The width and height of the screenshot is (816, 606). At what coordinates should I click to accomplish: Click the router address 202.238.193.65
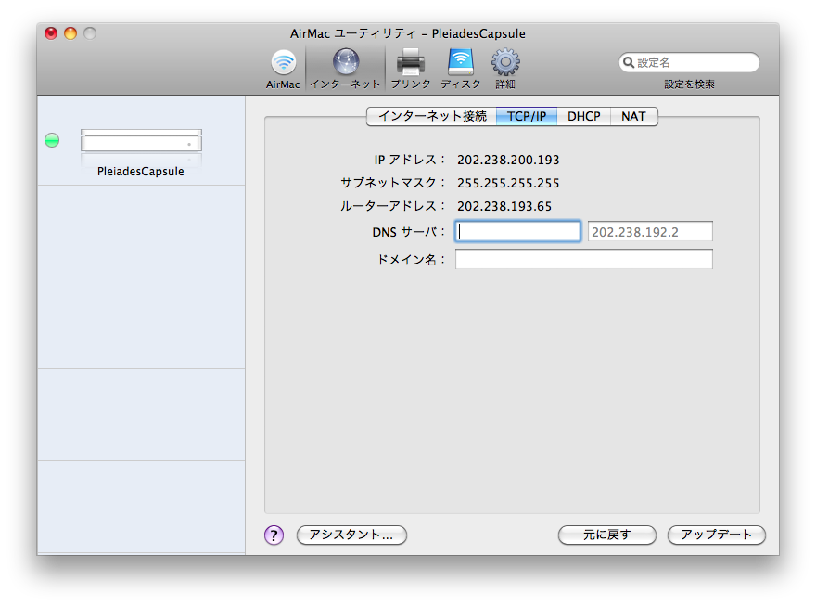[x=504, y=206]
